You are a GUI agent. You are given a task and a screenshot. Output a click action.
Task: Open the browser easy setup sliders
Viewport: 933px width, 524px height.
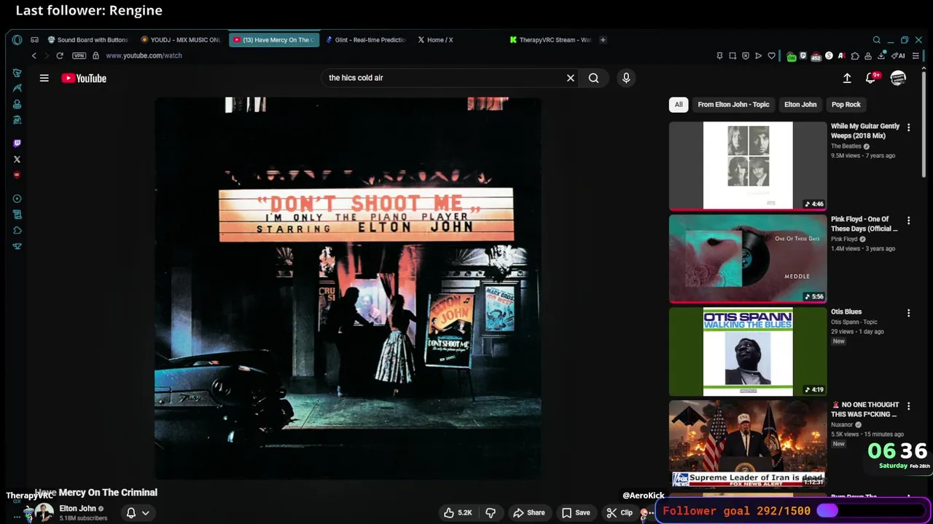(916, 56)
